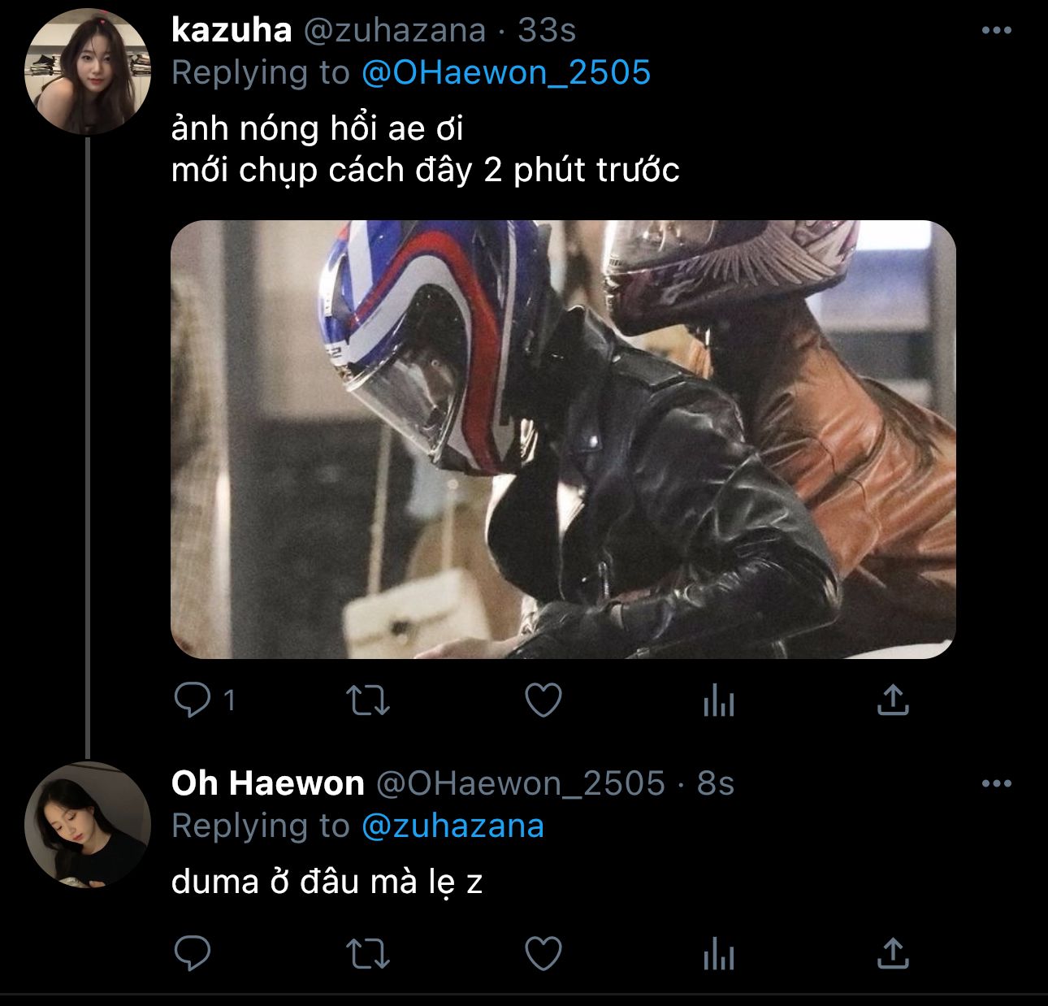Open kazuha's profile picture
The height and width of the screenshot is (1006, 1048).
(88, 72)
